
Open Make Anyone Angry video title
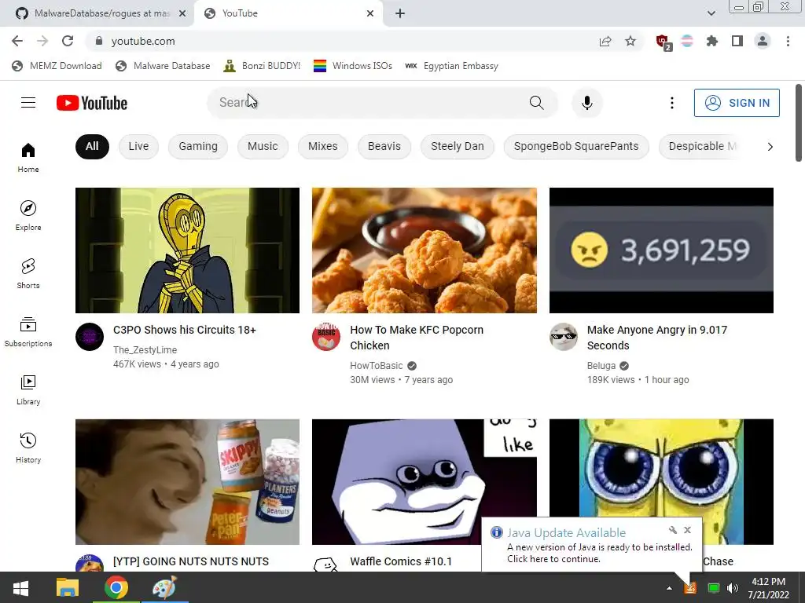coord(656,338)
